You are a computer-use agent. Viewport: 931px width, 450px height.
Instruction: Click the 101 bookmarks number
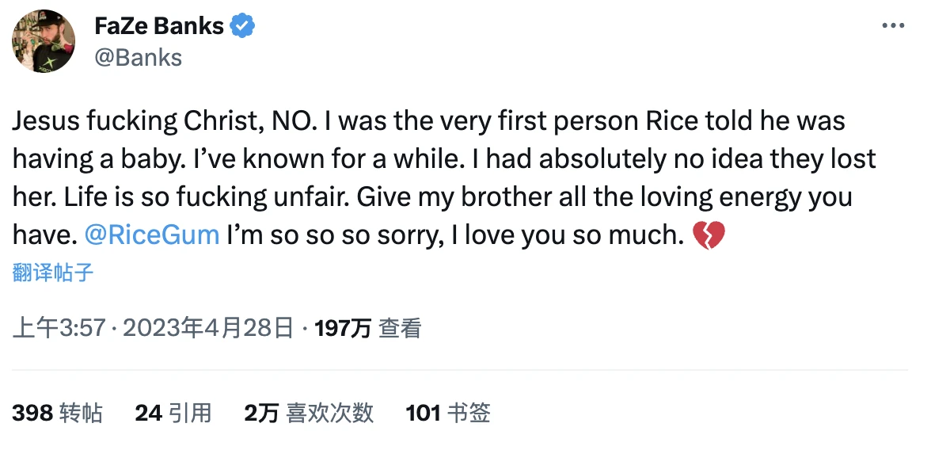click(423, 413)
